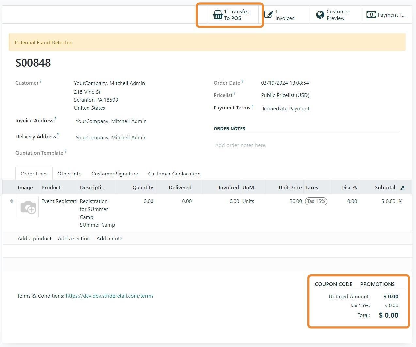The height and width of the screenshot is (347, 416).
Task: Click the order number S00848
Action: 33,63
